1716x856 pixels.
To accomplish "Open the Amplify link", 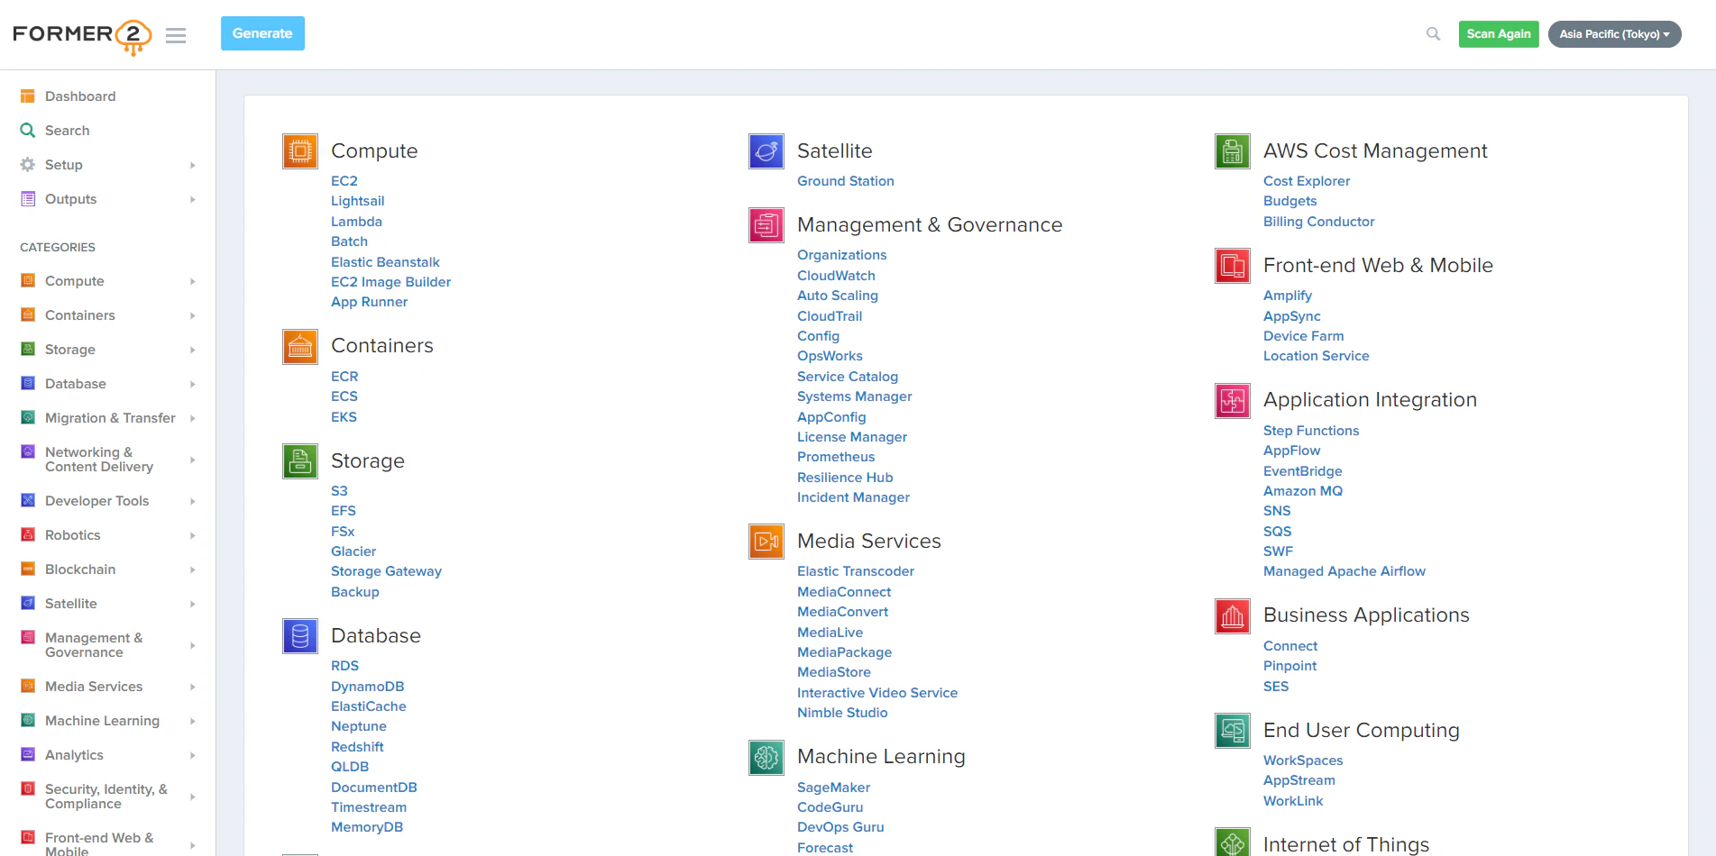I will pyautogui.click(x=1288, y=296).
